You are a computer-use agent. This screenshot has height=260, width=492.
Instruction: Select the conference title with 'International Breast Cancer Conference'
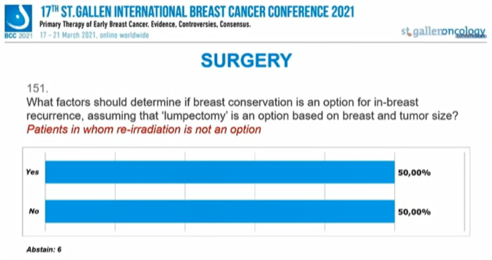[198, 12]
